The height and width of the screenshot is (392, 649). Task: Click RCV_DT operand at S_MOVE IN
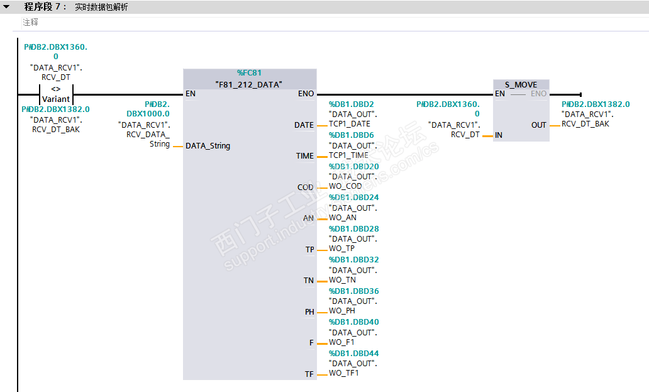tap(465, 135)
